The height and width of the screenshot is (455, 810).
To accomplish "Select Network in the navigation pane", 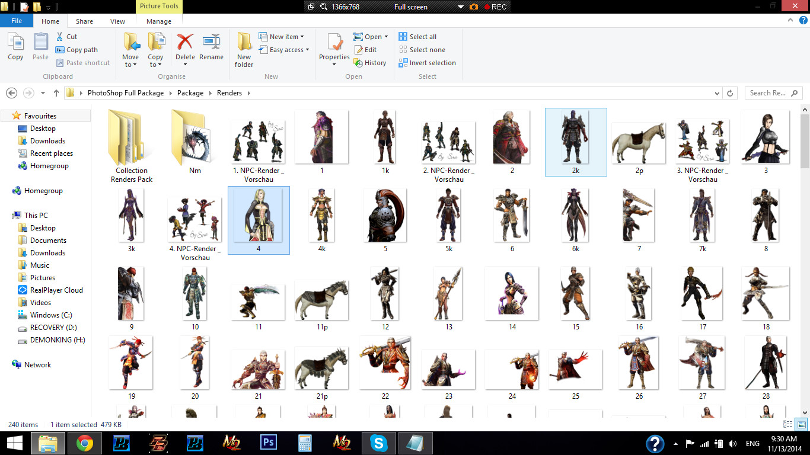I will coord(32,365).
